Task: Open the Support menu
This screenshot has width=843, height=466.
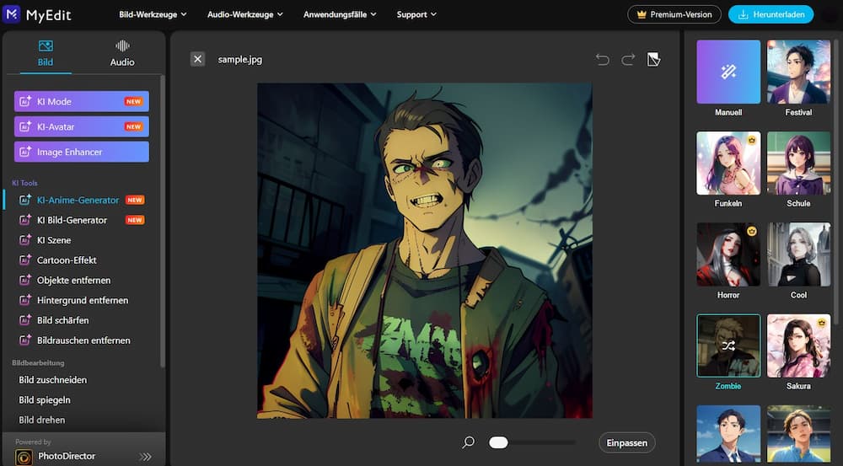Action: click(416, 14)
